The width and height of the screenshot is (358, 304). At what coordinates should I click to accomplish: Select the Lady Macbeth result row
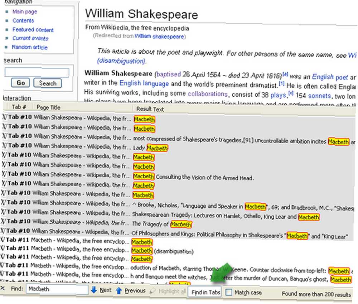click(x=178, y=147)
